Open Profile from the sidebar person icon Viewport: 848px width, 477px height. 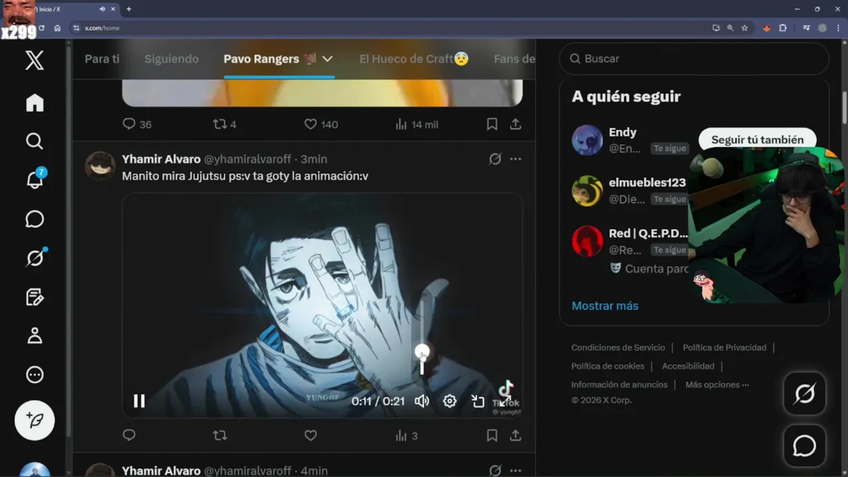pyautogui.click(x=34, y=336)
